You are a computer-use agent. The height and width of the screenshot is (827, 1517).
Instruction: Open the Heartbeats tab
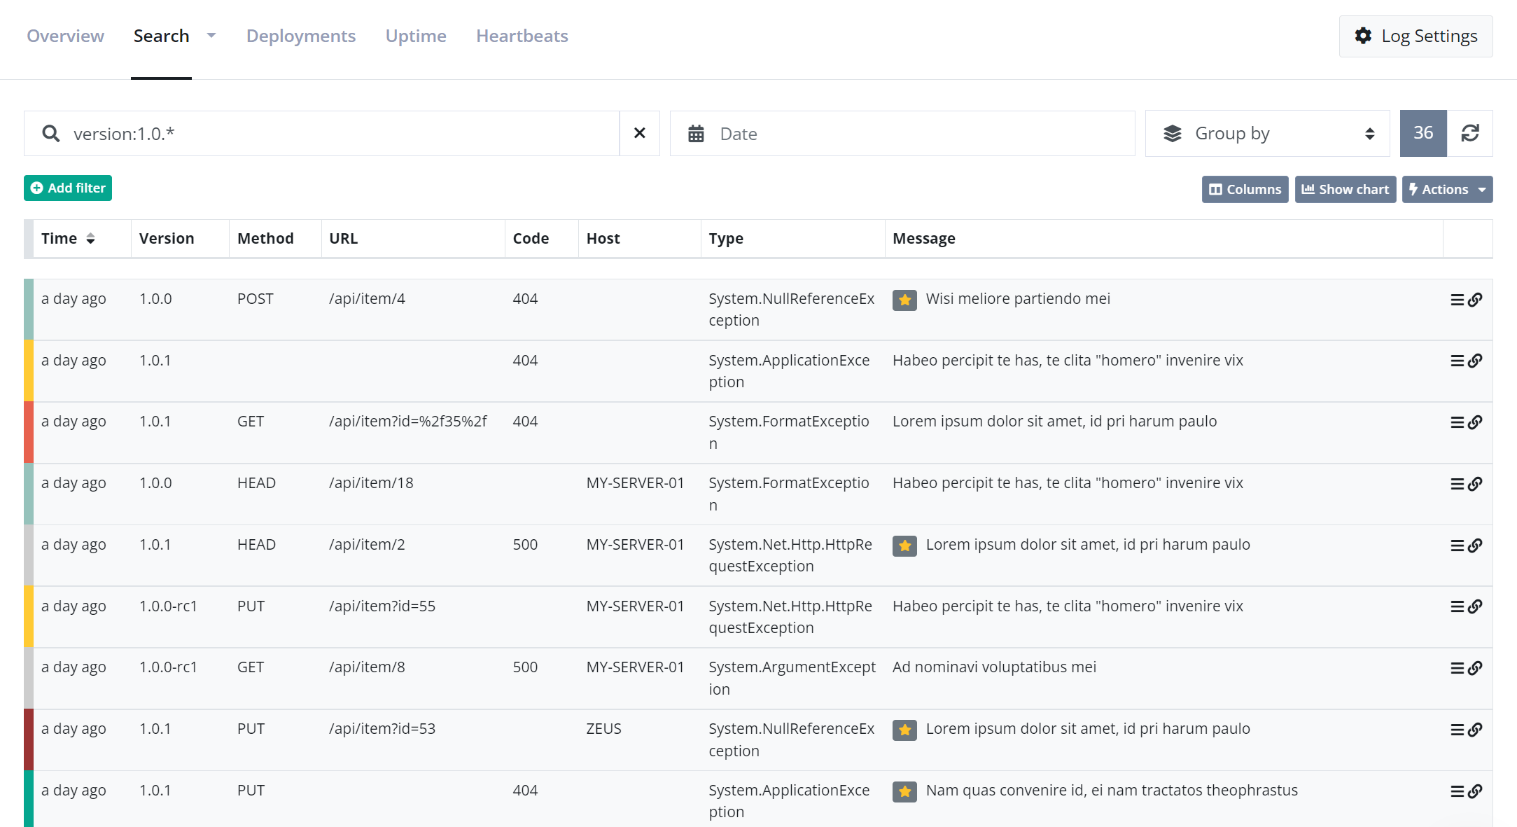[x=522, y=36]
